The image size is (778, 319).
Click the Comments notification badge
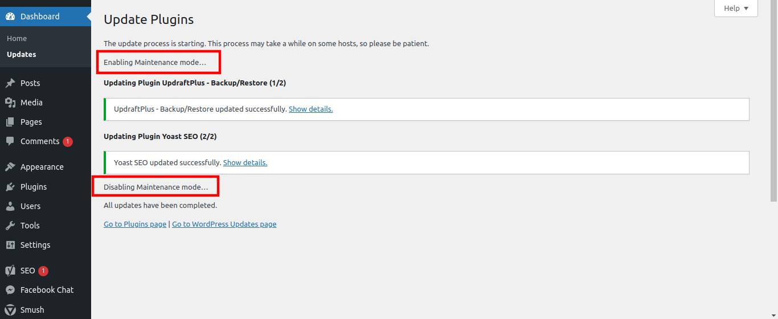click(x=68, y=142)
